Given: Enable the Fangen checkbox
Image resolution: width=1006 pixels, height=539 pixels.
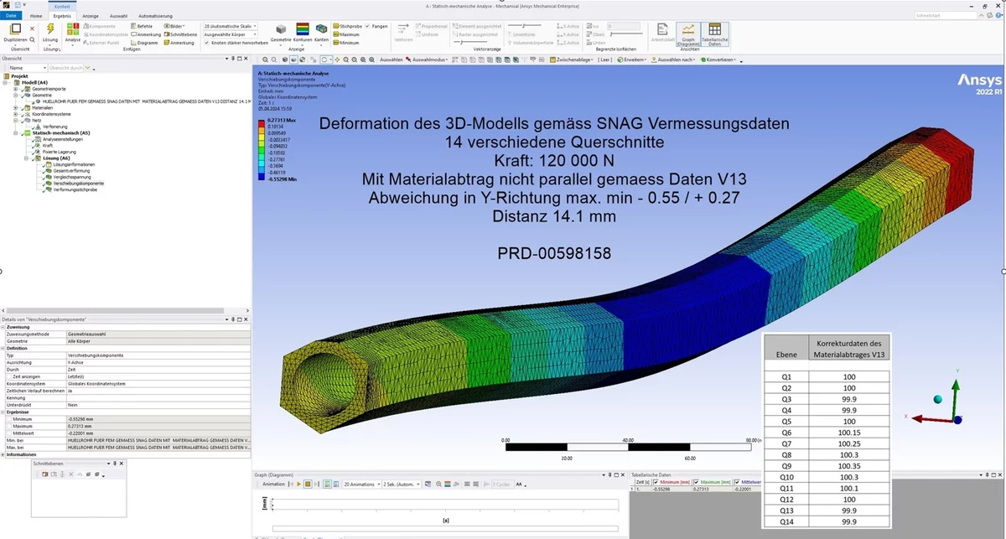Looking at the screenshot, I should tap(367, 26).
